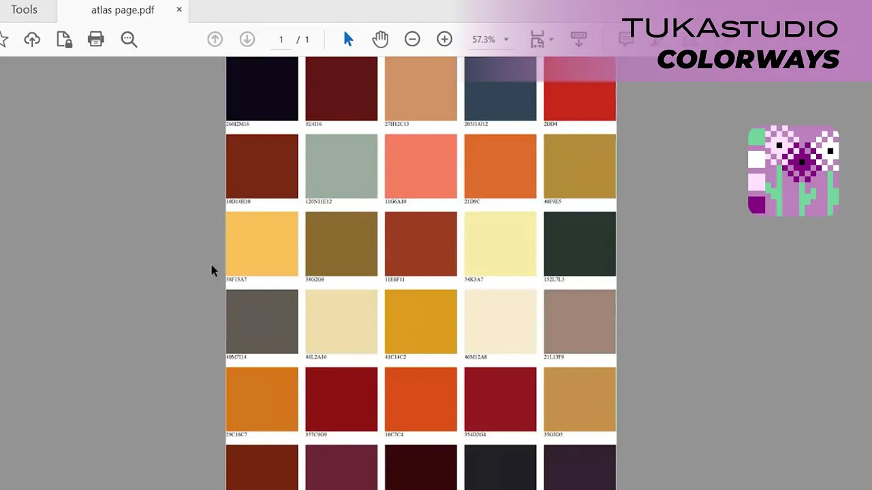The height and width of the screenshot is (490, 872).
Task: Go to previous page arrow
Action: point(215,39)
